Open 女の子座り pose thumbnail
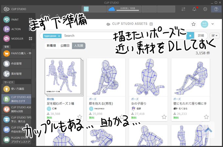Screen dimensions: 223x147 [x=148, y=77]
